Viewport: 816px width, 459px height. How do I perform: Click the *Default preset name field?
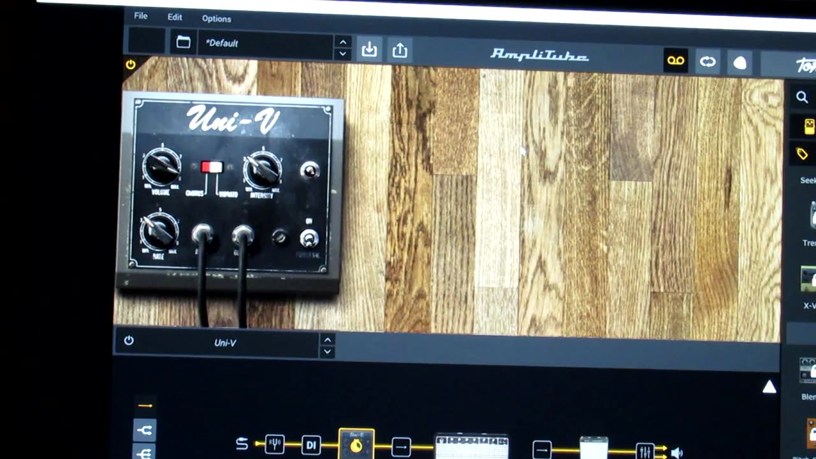(x=266, y=45)
